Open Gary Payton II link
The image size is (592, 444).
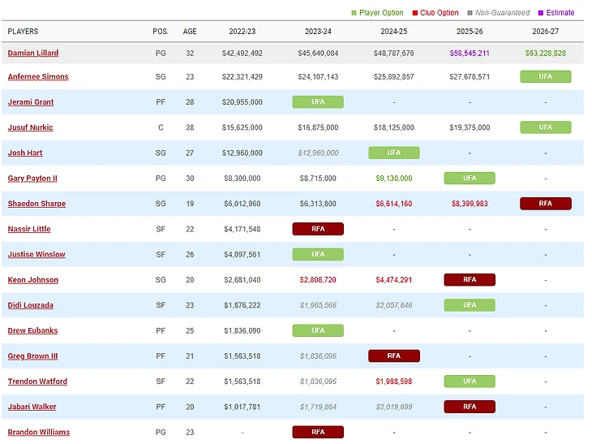tap(32, 179)
